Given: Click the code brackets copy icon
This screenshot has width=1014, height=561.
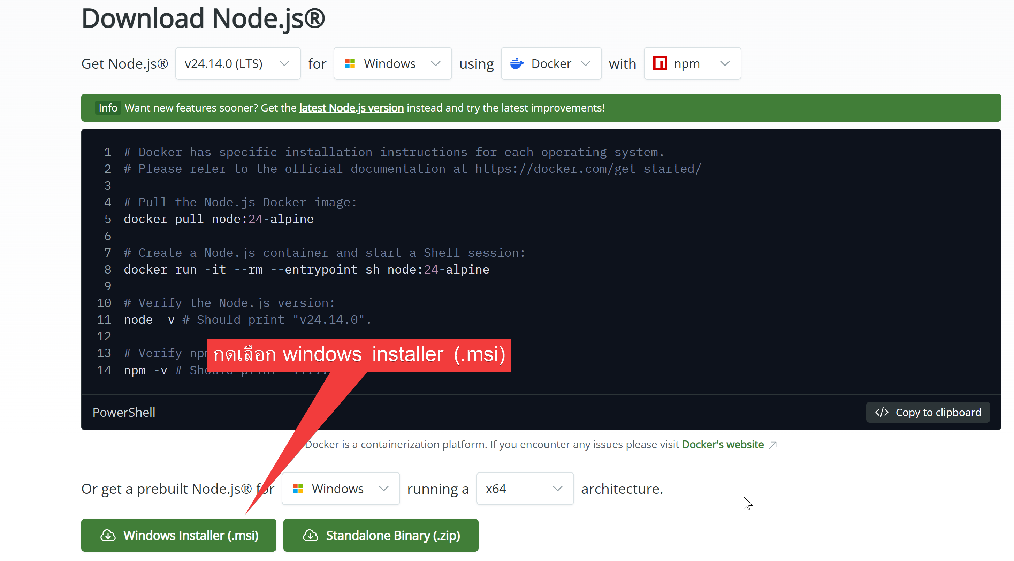Looking at the screenshot, I should (881, 412).
